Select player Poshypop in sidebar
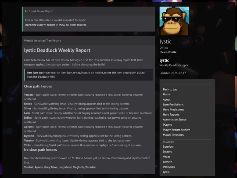Image resolution: width=237 pixels, height=178 pixels. click(169, 167)
